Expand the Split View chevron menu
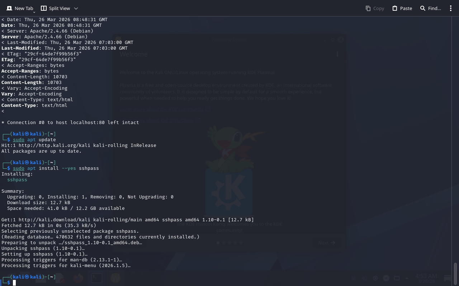 pyautogui.click(x=76, y=8)
